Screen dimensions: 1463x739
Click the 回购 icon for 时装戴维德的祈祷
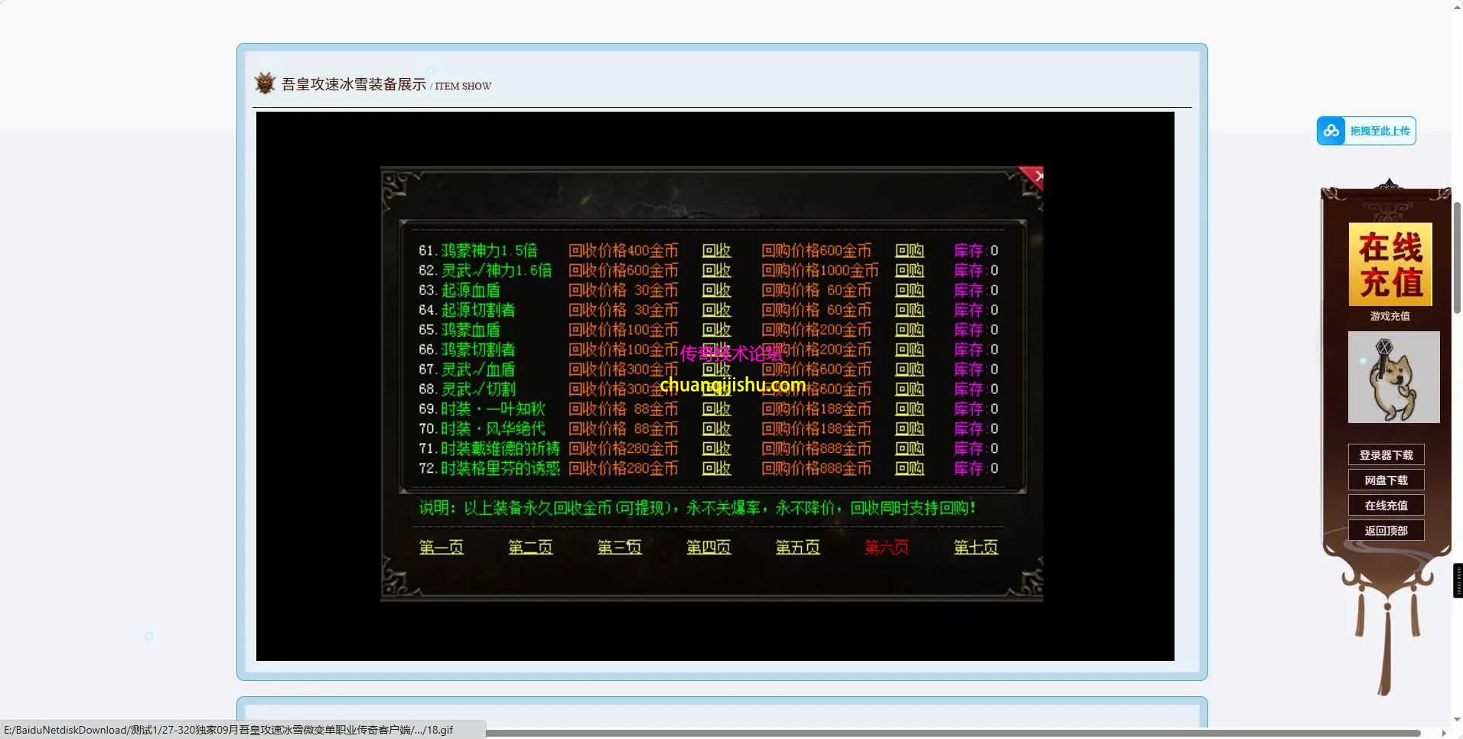pyautogui.click(x=909, y=449)
